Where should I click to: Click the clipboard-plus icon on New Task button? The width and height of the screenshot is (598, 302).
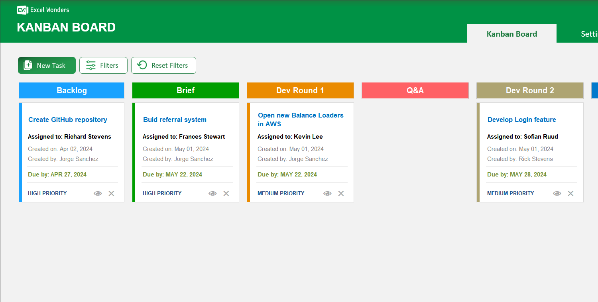coord(27,65)
